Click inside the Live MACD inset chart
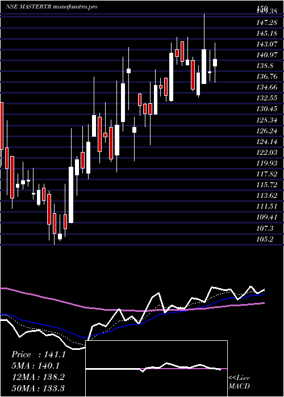 coord(156,369)
